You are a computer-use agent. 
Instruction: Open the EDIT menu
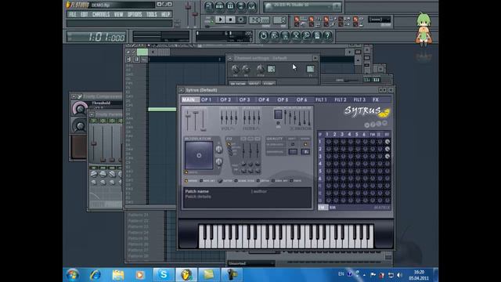[x=85, y=14]
